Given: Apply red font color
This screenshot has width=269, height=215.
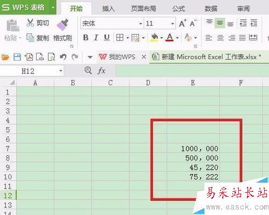Looking at the screenshot, I should (x=169, y=38).
